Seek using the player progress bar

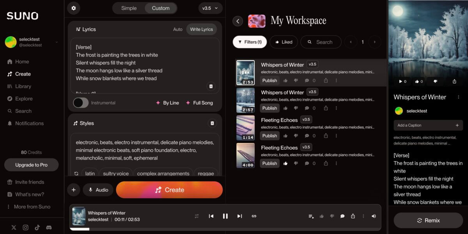point(225,229)
